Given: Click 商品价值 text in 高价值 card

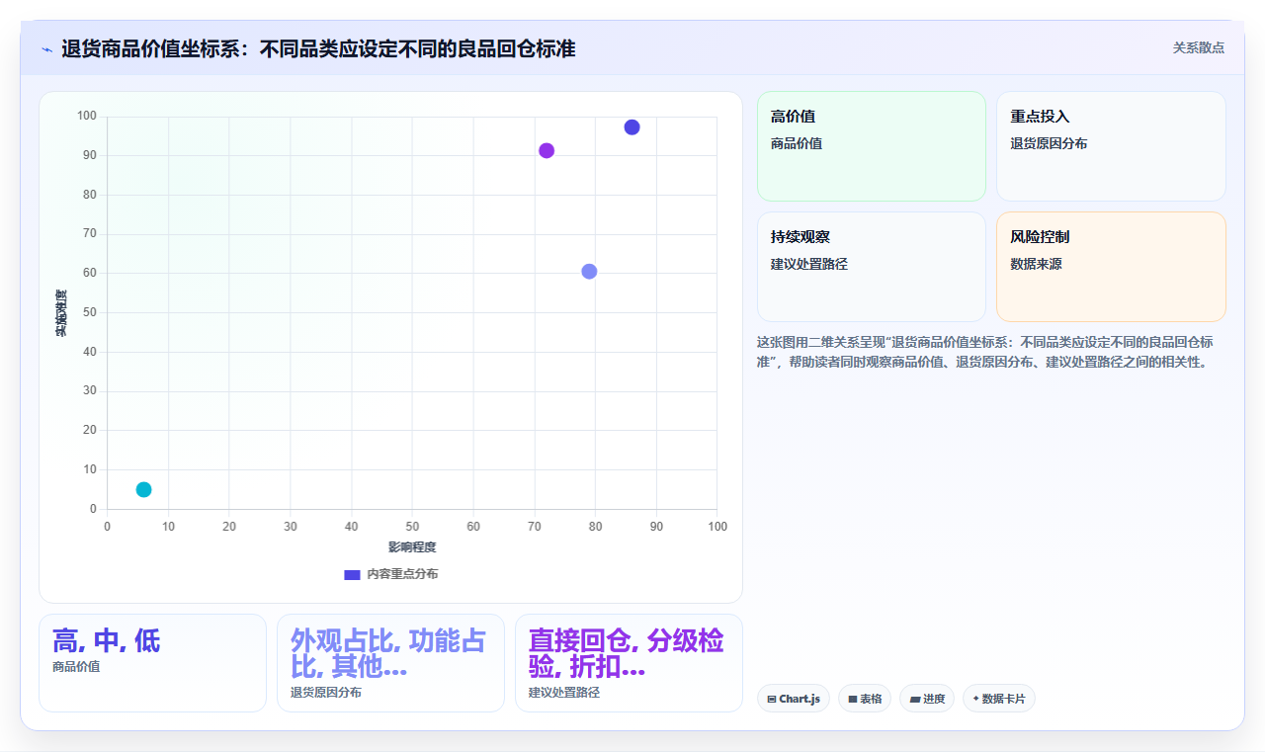Looking at the screenshot, I should pos(797,143).
